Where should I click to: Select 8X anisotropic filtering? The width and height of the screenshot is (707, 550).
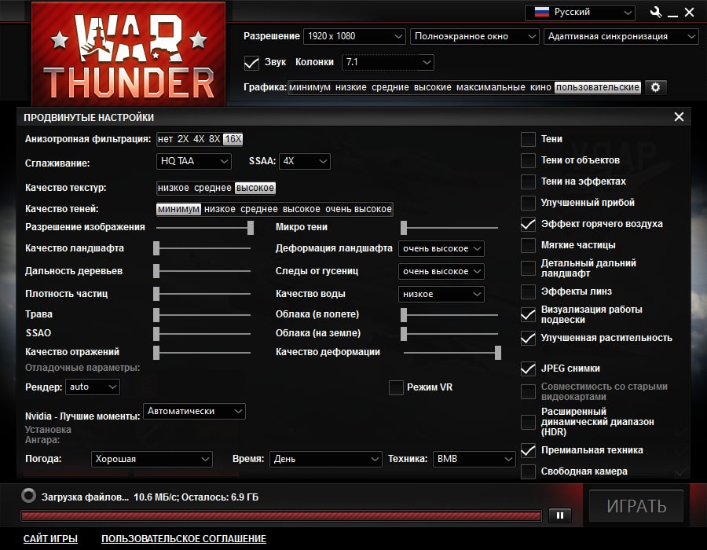(x=214, y=139)
